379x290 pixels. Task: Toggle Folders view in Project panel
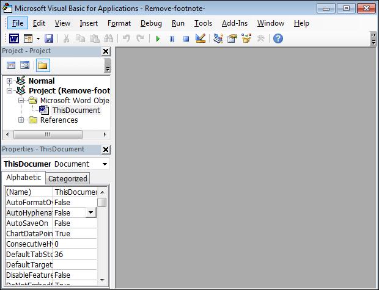(x=43, y=65)
